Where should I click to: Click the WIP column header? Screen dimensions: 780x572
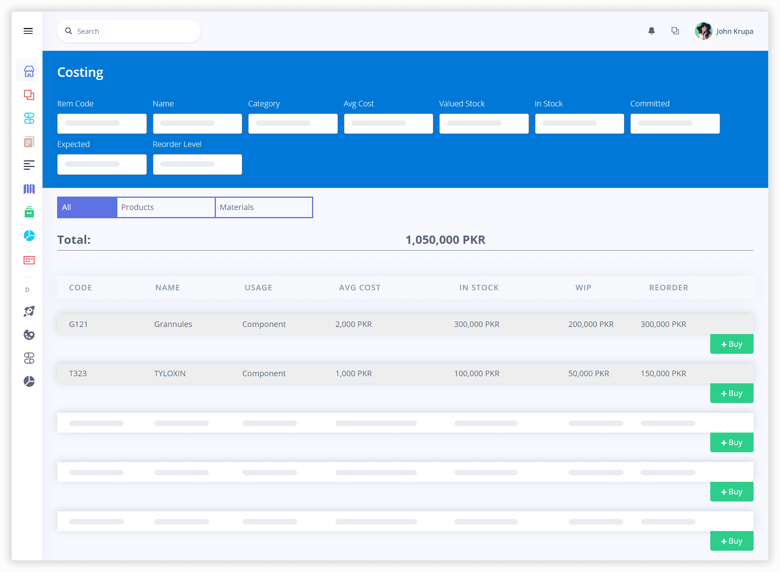[583, 288]
